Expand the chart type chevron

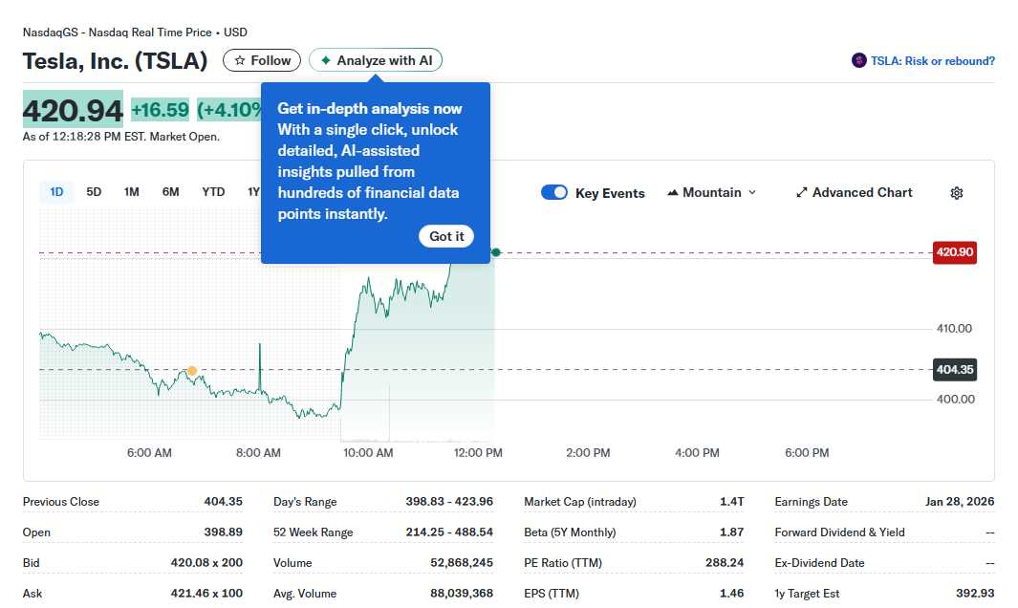pyautogui.click(x=754, y=192)
